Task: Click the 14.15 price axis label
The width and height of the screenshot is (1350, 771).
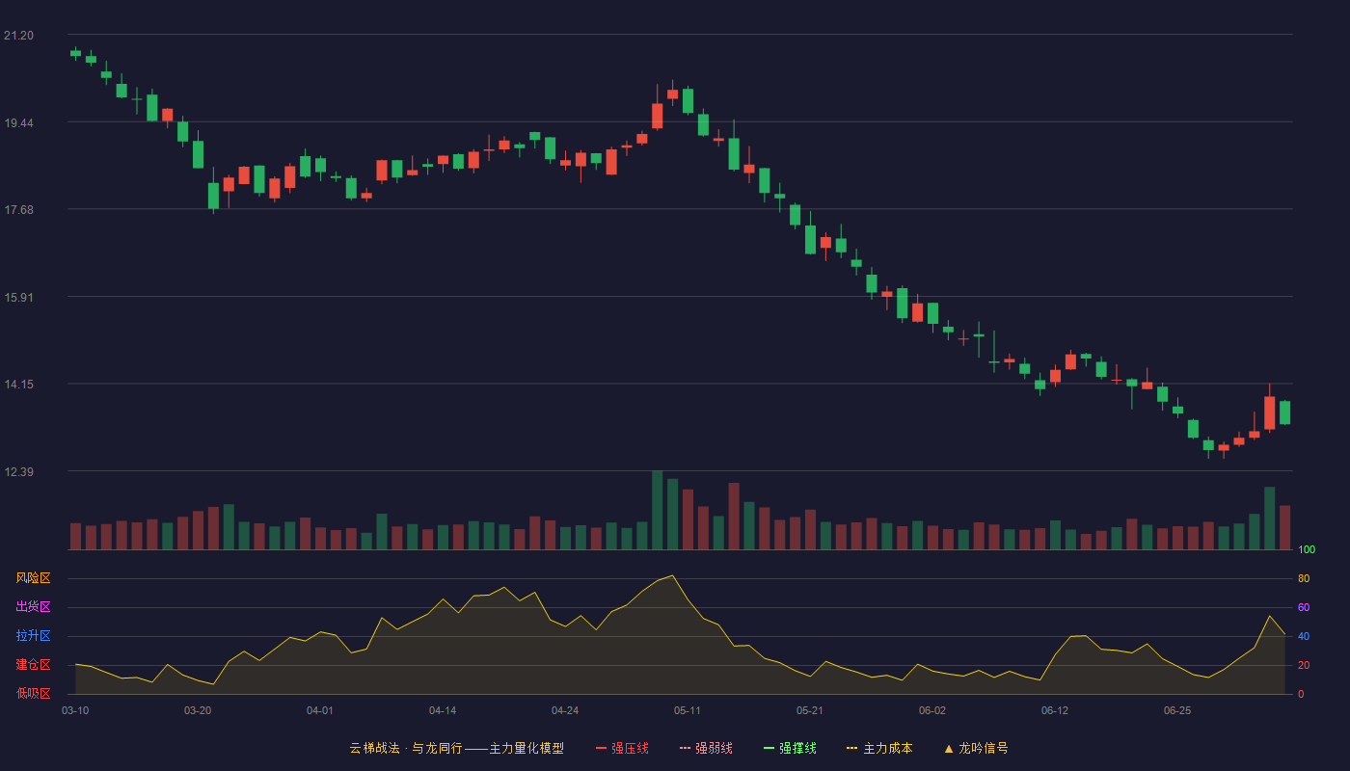Action: click(18, 385)
